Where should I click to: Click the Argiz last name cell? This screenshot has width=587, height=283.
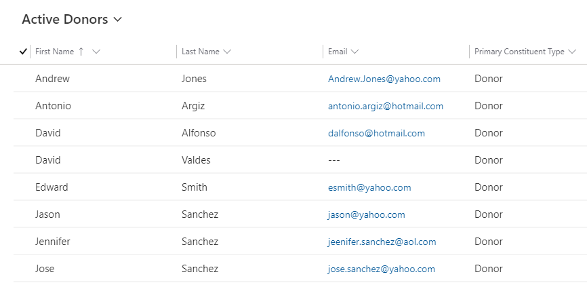point(193,106)
